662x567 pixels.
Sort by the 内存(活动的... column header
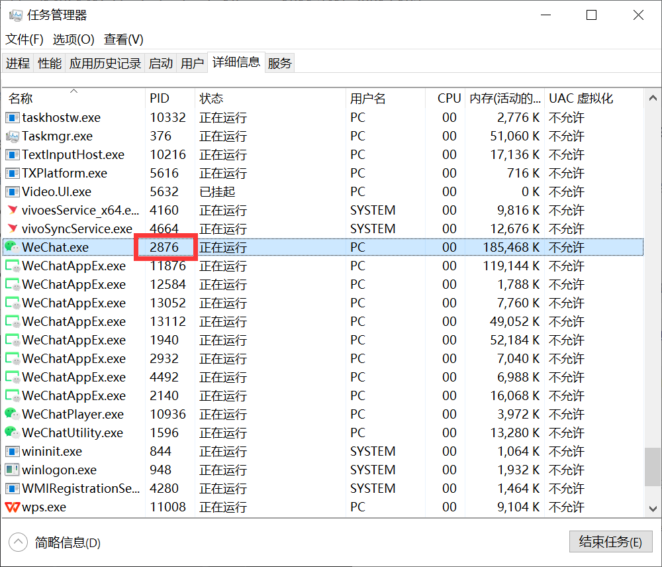[x=504, y=99]
